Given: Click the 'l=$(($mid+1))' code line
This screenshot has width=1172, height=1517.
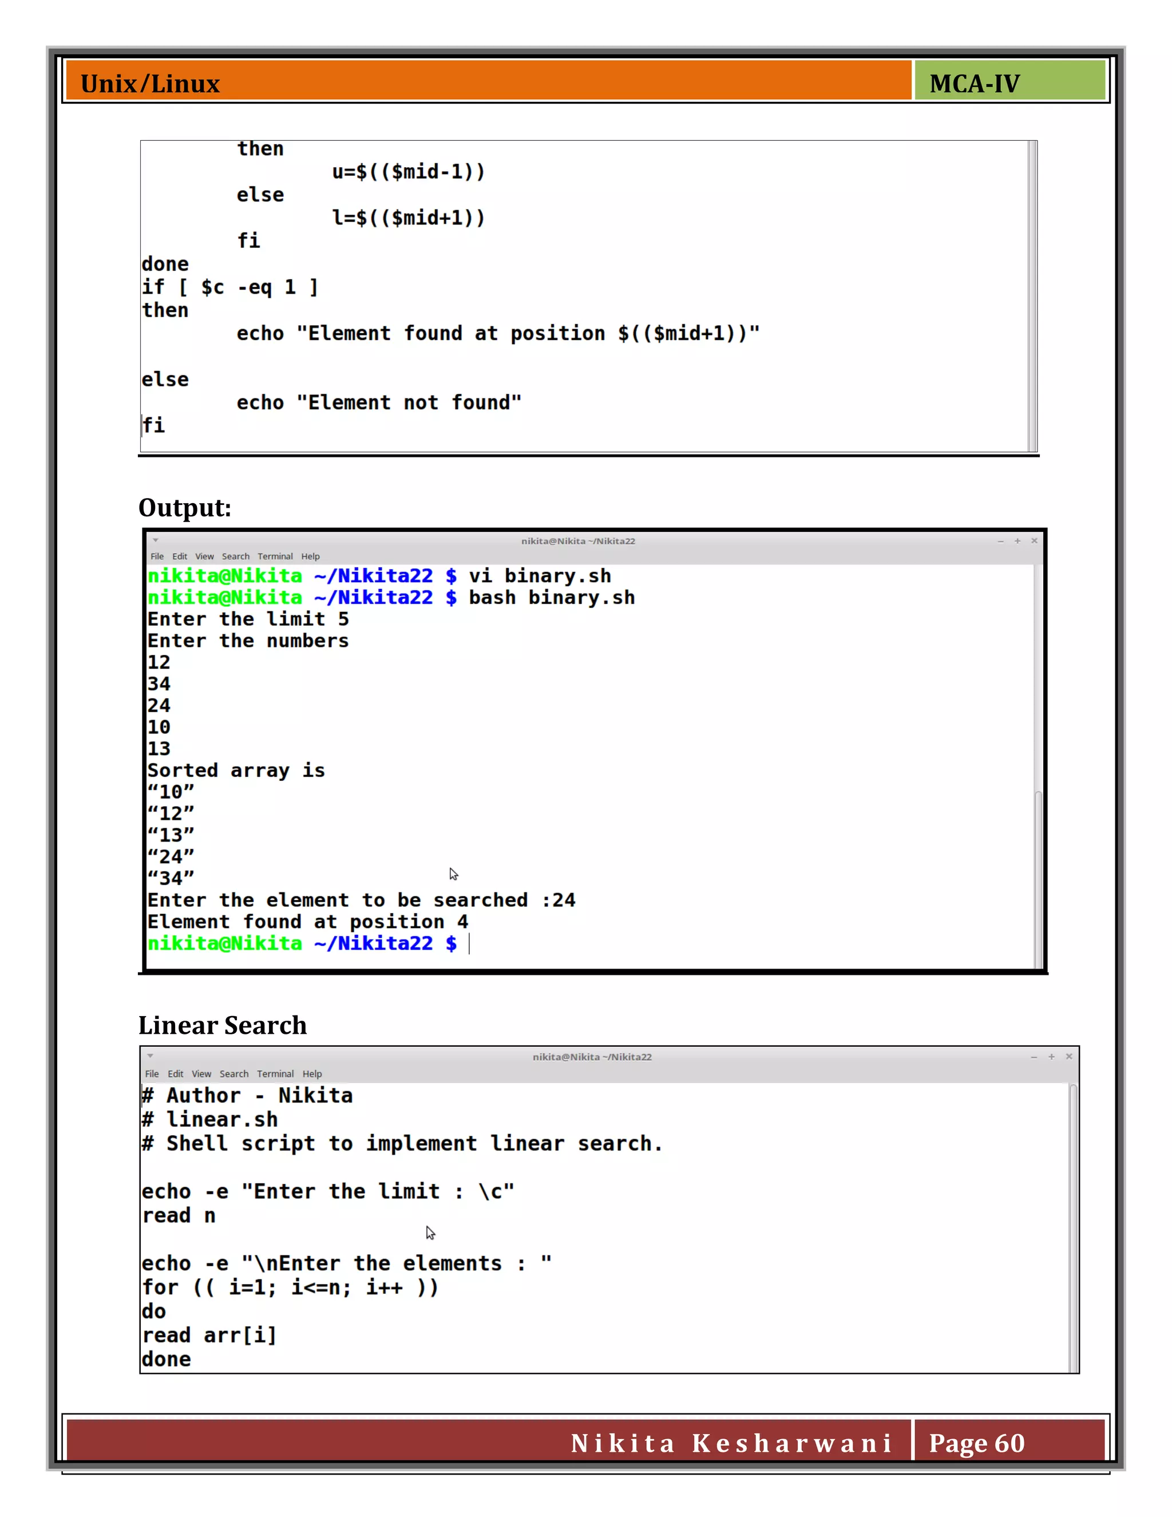Looking at the screenshot, I should (408, 218).
